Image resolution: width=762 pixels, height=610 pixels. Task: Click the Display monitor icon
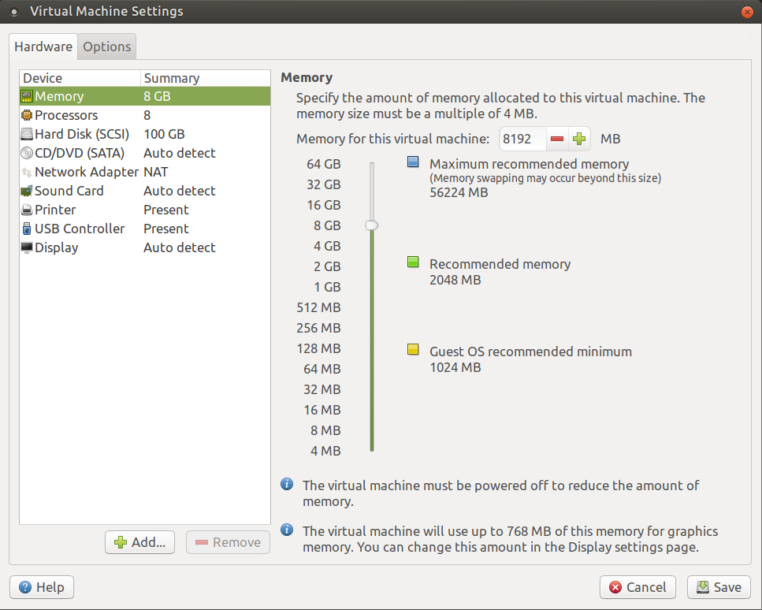pyautogui.click(x=27, y=248)
